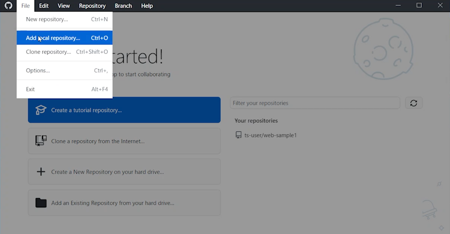Open the Branch menu
This screenshot has height=234, width=450.
coord(123,6)
